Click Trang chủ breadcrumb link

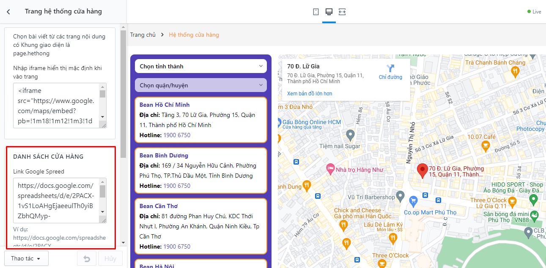(143, 35)
